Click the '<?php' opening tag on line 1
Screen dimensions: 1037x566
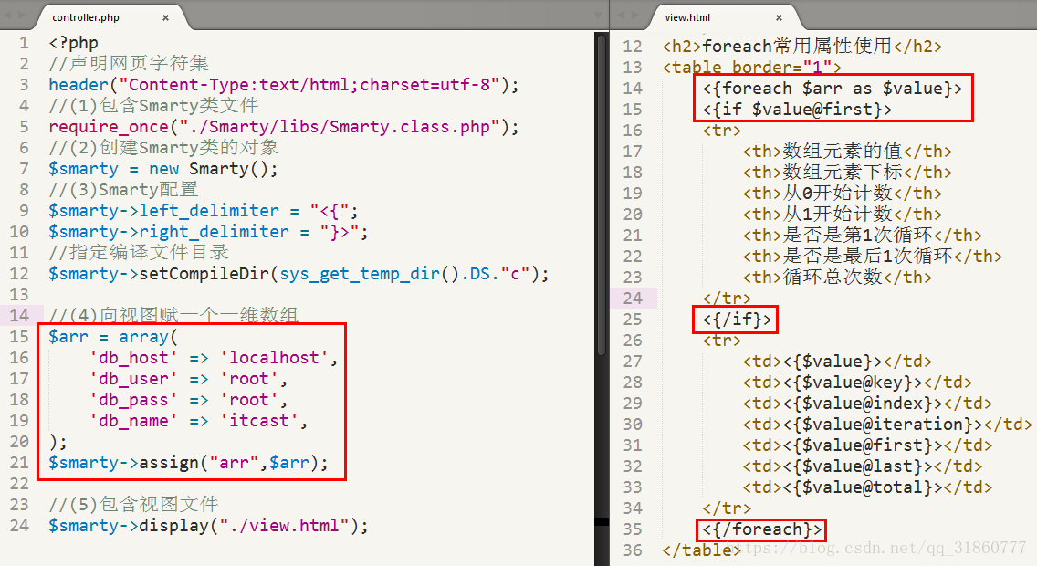(73, 43)
